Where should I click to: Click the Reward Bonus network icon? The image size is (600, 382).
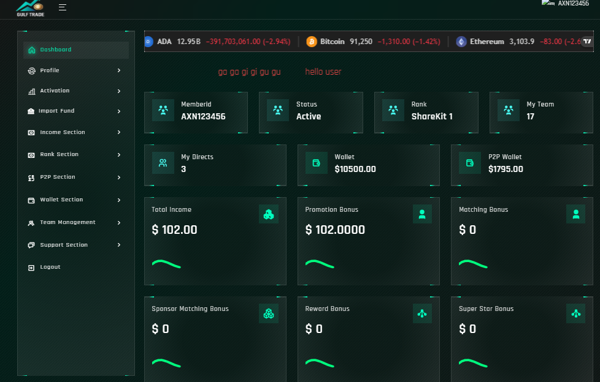pyautogui.click(x=422, y=313)
